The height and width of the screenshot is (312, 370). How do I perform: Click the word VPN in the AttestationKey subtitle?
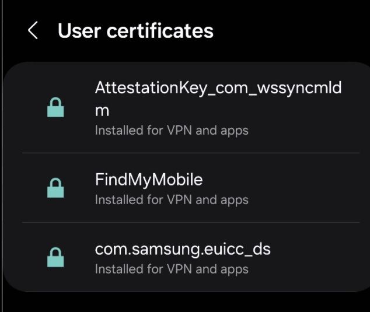pos(179,130)
